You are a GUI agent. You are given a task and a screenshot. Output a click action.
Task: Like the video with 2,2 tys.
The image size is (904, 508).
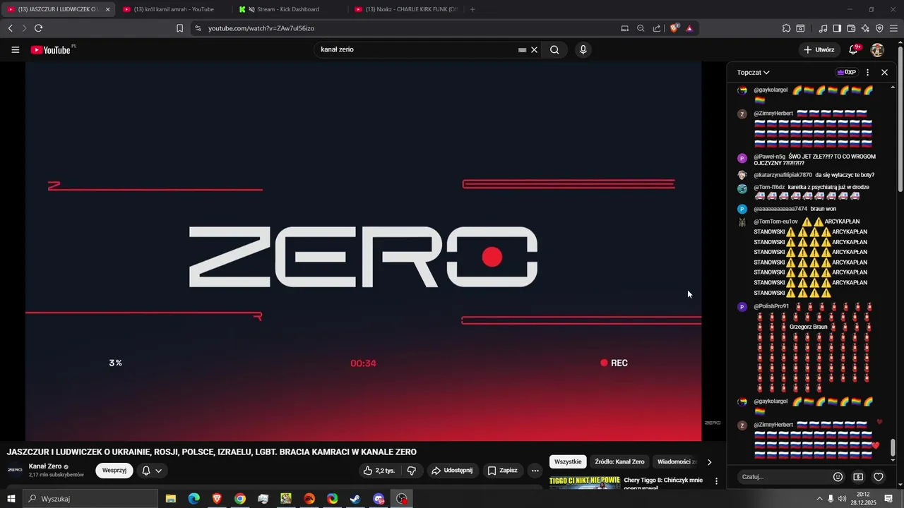pyautogui.click(x=379, y=471)
